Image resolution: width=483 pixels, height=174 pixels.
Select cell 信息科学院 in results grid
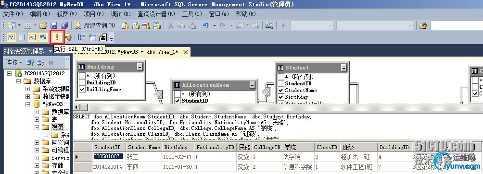pyautogui.click(x=298, y=167)
